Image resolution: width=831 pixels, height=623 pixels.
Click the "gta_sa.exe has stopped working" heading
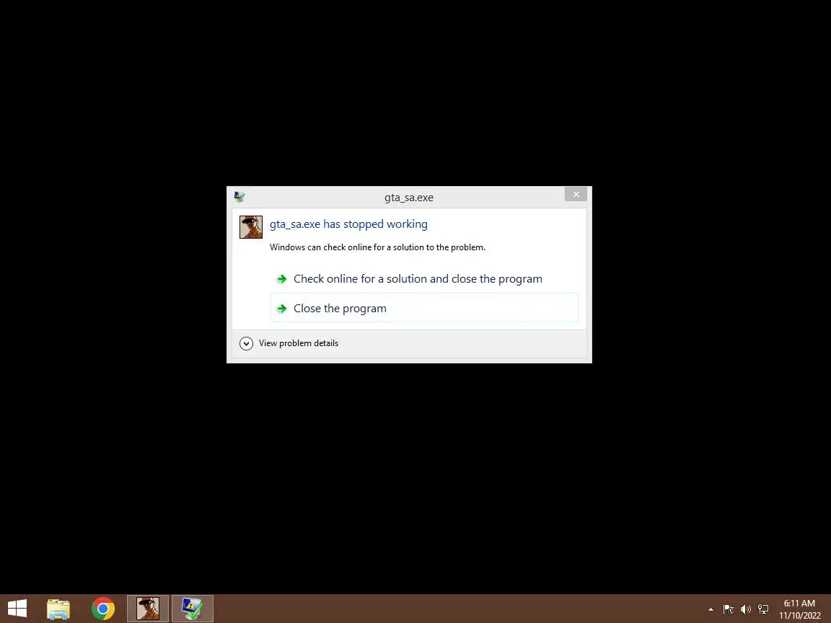(x=348, y=224)
